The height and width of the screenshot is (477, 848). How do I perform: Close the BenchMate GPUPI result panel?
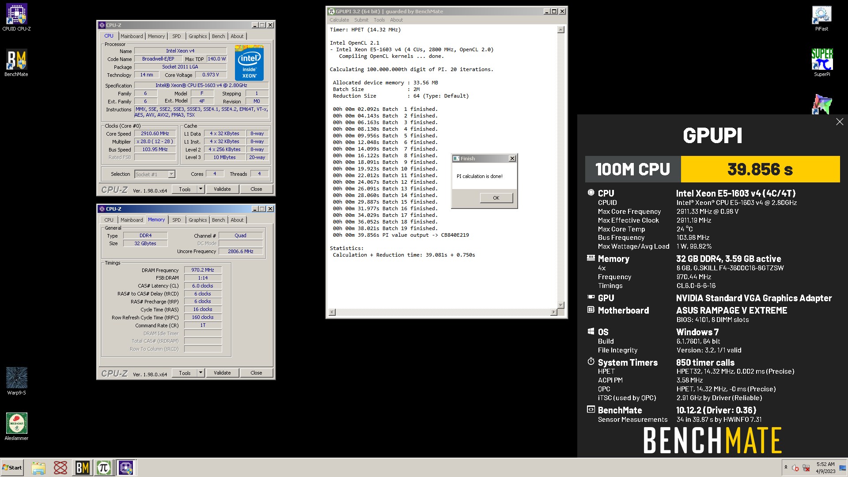pyautogui.click(x=839, y=122)
